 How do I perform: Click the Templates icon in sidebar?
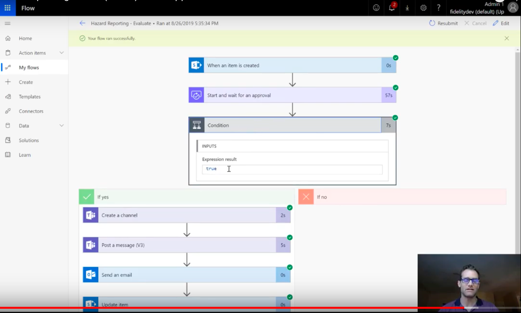click(8, 97)
